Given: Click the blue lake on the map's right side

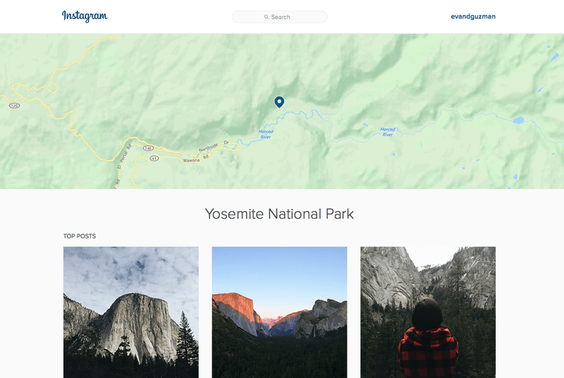Looking at the screenshot, I should 518,120.
